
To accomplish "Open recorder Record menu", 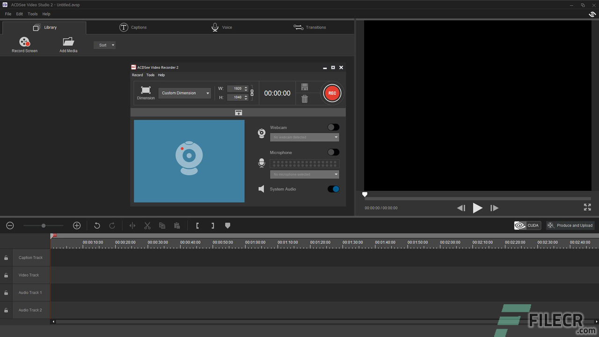I will point(138,75).
